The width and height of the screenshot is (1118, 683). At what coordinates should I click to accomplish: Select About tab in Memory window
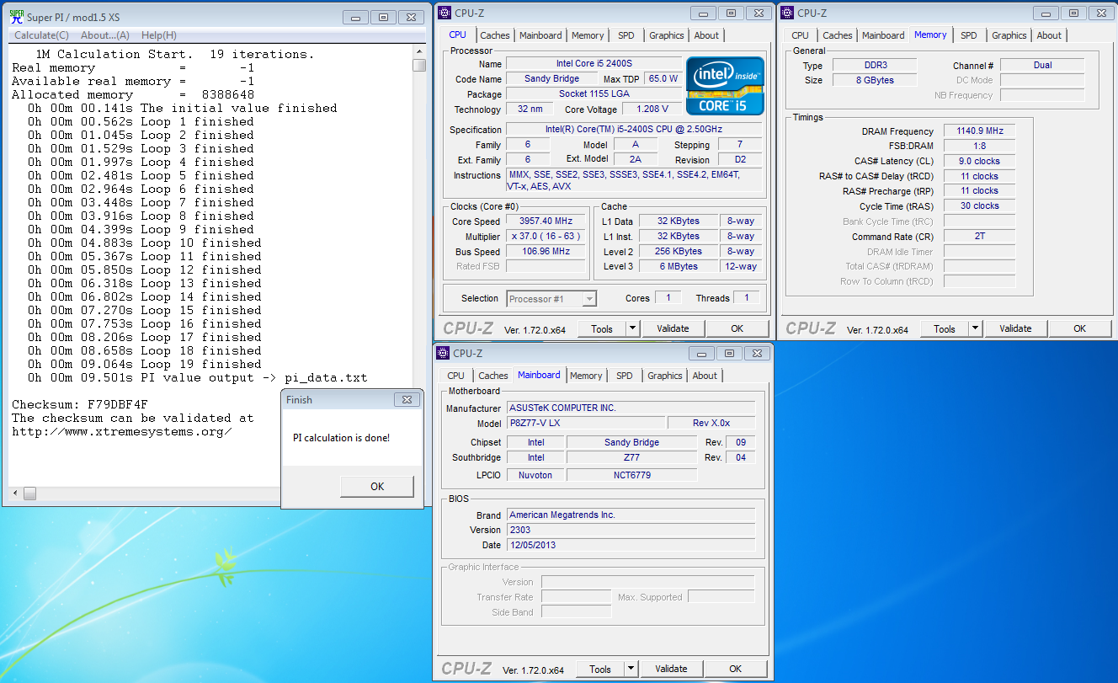1049,35
